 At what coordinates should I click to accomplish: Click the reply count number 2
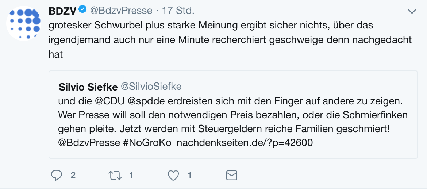click(73, 175)
